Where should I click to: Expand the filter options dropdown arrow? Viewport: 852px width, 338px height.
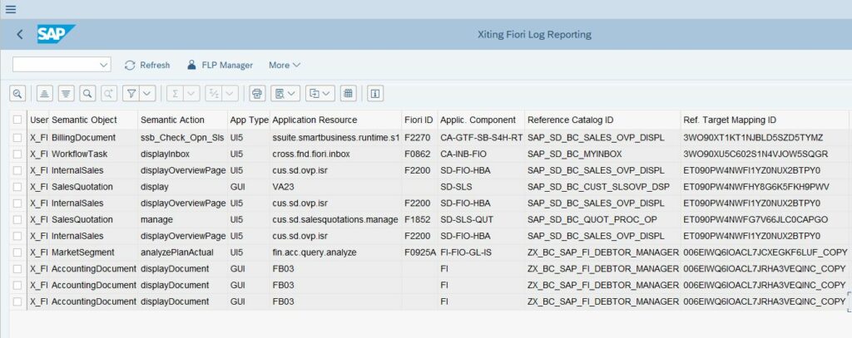click(148, 93)
